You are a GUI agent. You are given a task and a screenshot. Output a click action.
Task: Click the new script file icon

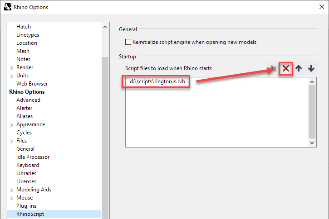273,68
